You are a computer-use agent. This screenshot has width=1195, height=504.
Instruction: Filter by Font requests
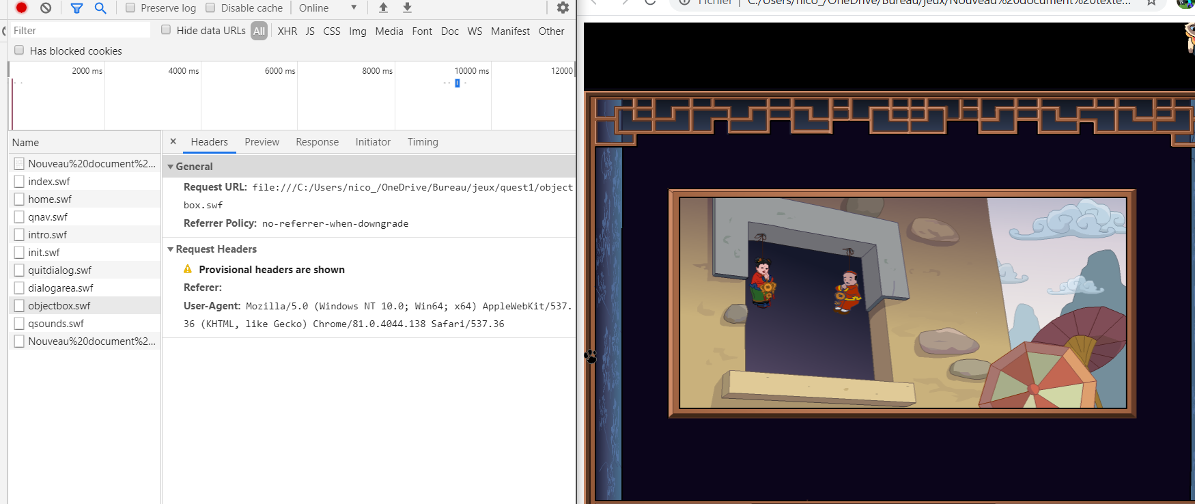[422, 31]
